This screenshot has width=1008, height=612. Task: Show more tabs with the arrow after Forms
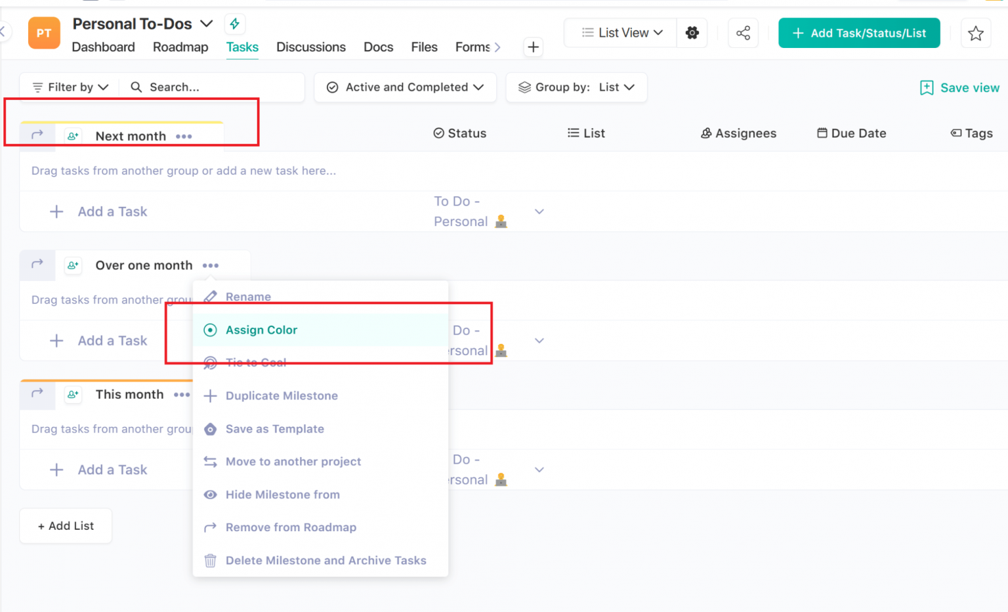(497, 47)
